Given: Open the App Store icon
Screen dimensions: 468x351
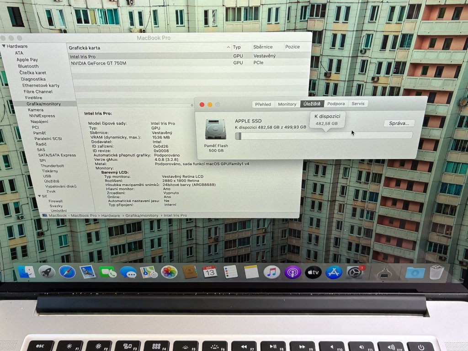Looking at the screenshot, I should point(334,273).
